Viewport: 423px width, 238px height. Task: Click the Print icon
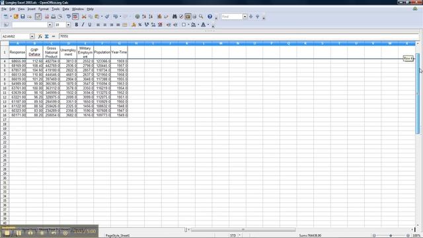[54, 17]
